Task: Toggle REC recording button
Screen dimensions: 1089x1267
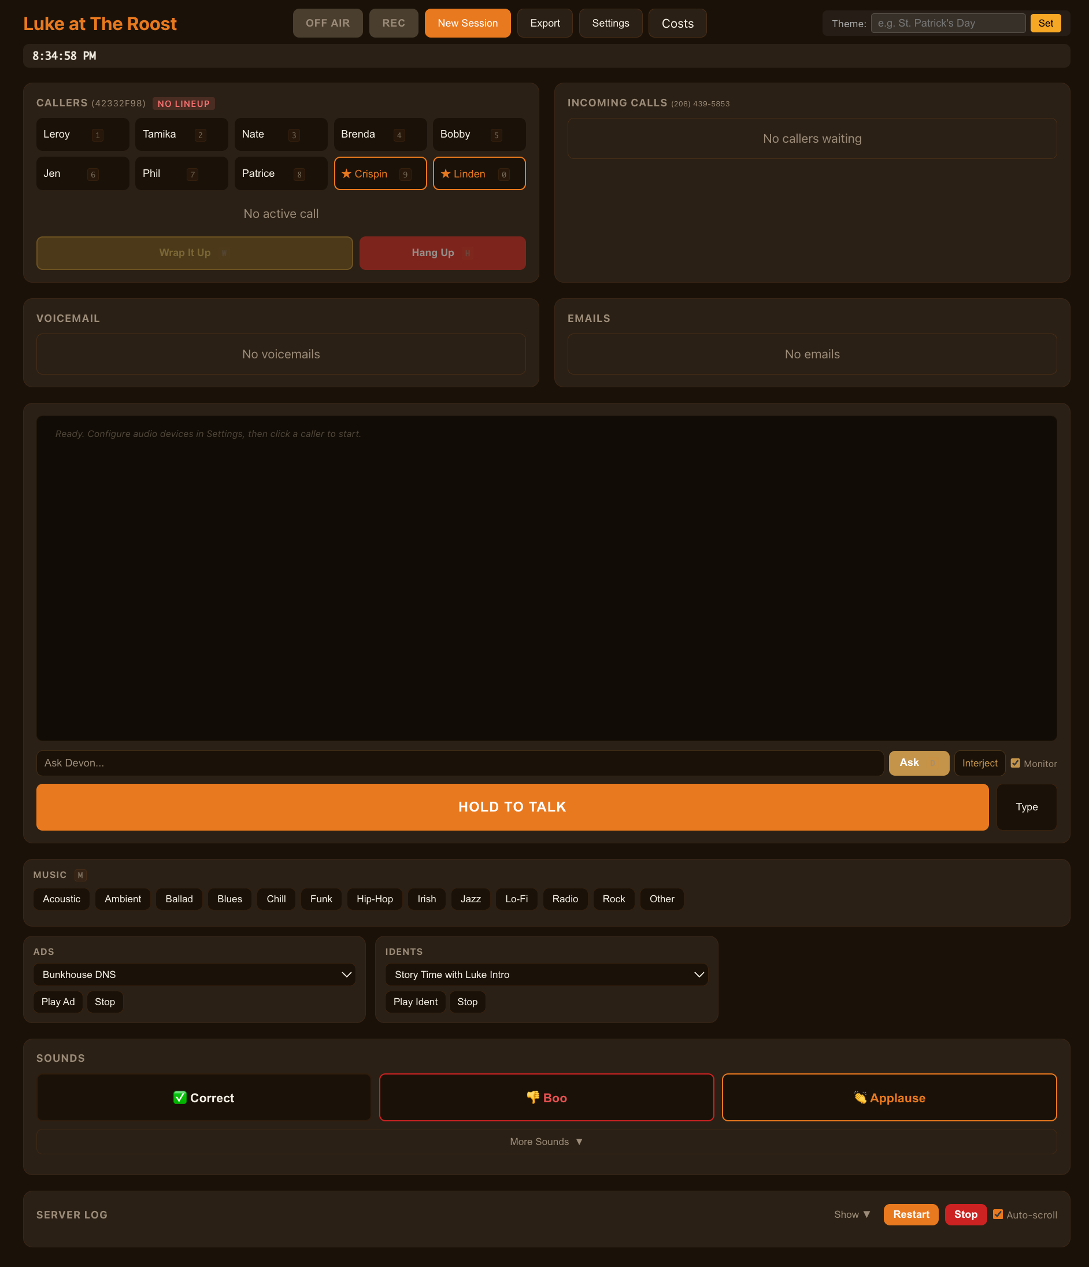Action: (394, 23)
